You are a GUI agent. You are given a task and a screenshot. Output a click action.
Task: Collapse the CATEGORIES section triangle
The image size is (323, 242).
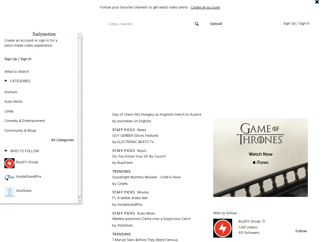click(6, 81)
